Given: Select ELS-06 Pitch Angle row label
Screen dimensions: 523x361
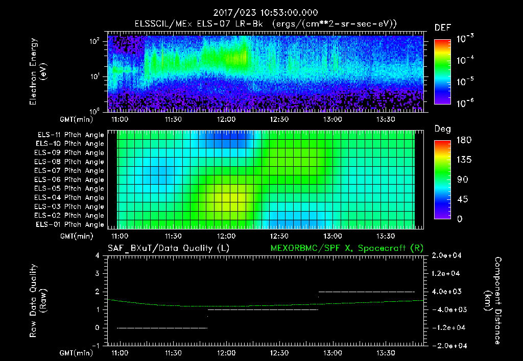Looking at the screenshot, I should pyautogui.click(x=69, y=180).
